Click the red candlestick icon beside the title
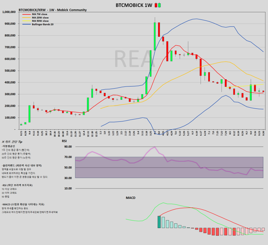The image size is (268, 245). (x=156, y=5)
